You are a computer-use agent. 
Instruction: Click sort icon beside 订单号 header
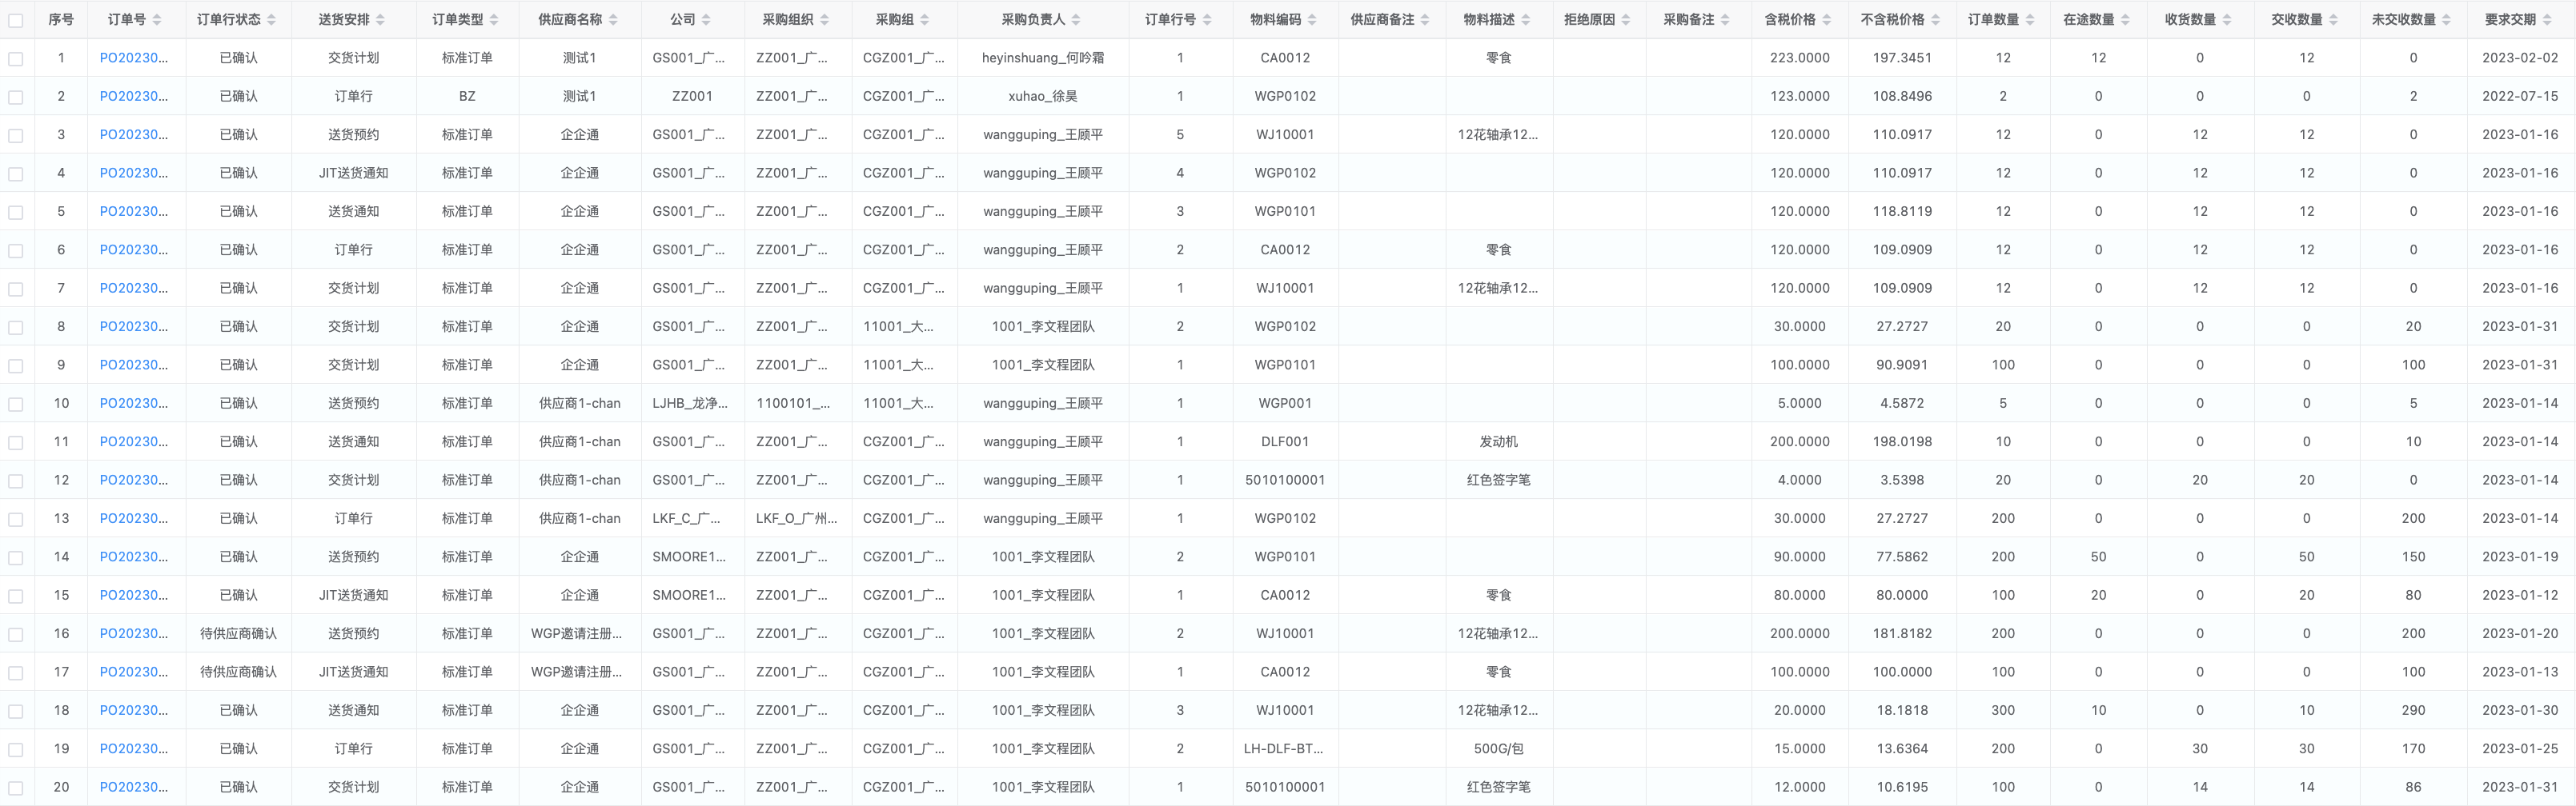[157, 20]
